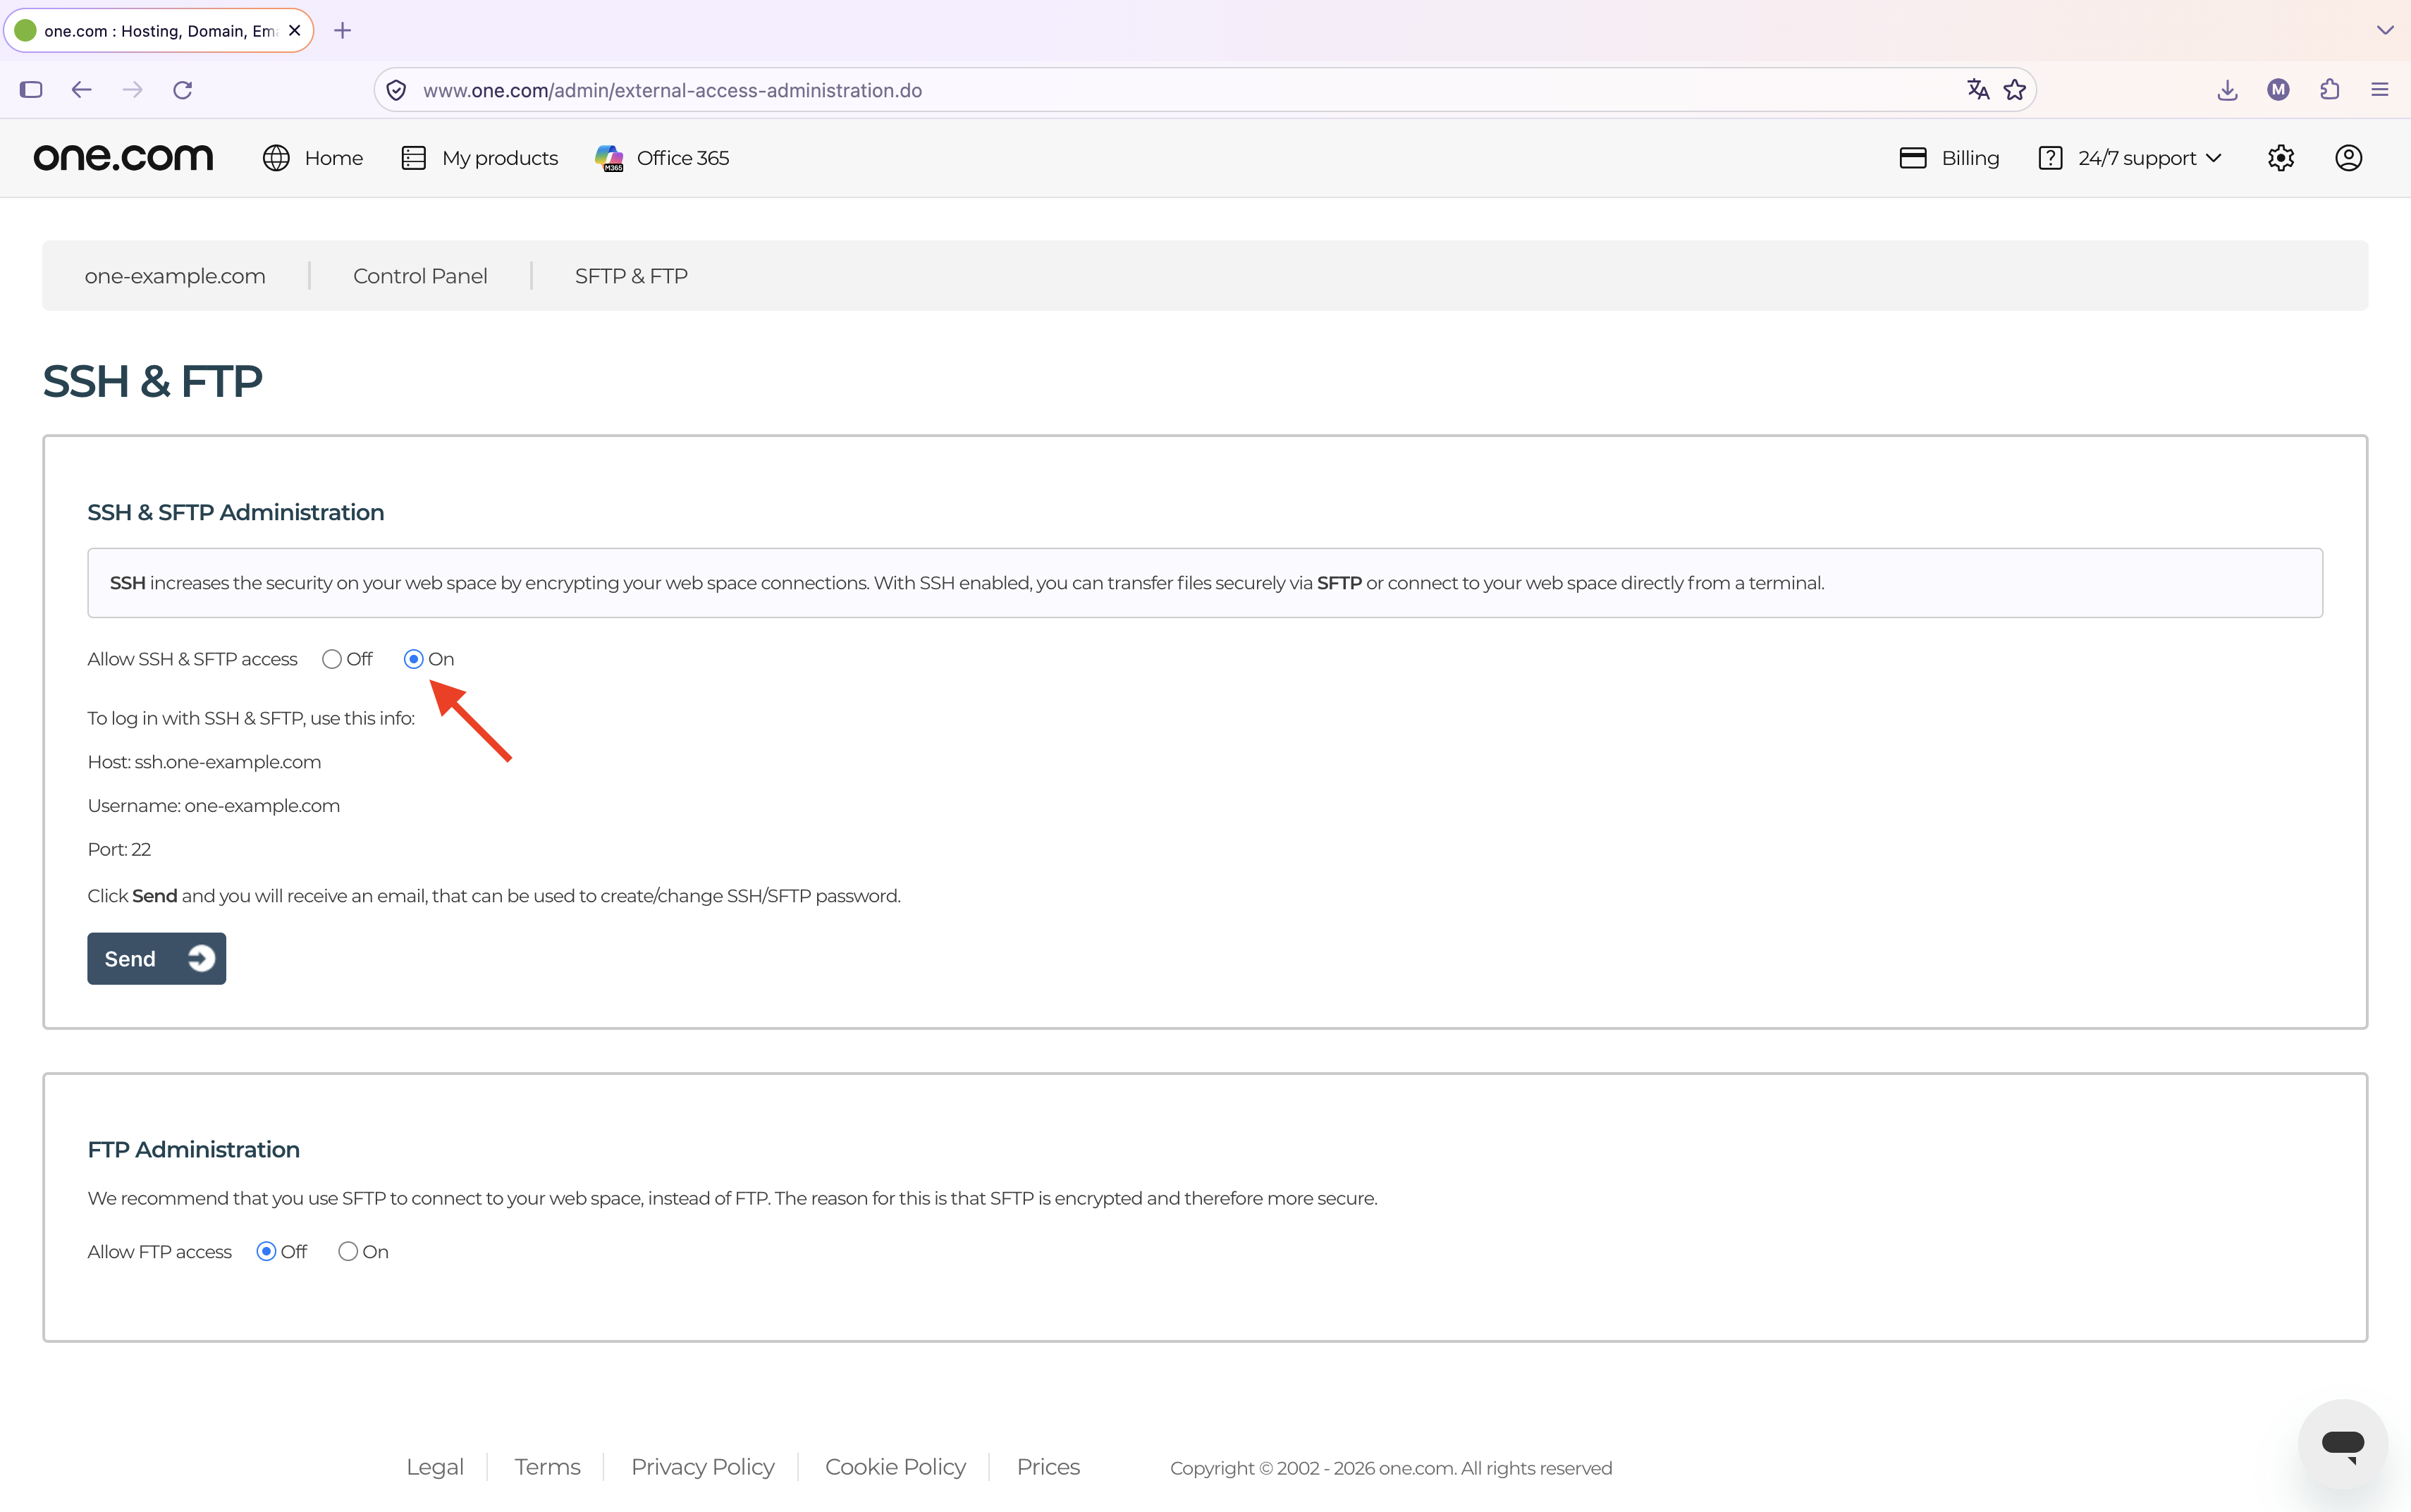Click the site security shield icon

[396, 90]
